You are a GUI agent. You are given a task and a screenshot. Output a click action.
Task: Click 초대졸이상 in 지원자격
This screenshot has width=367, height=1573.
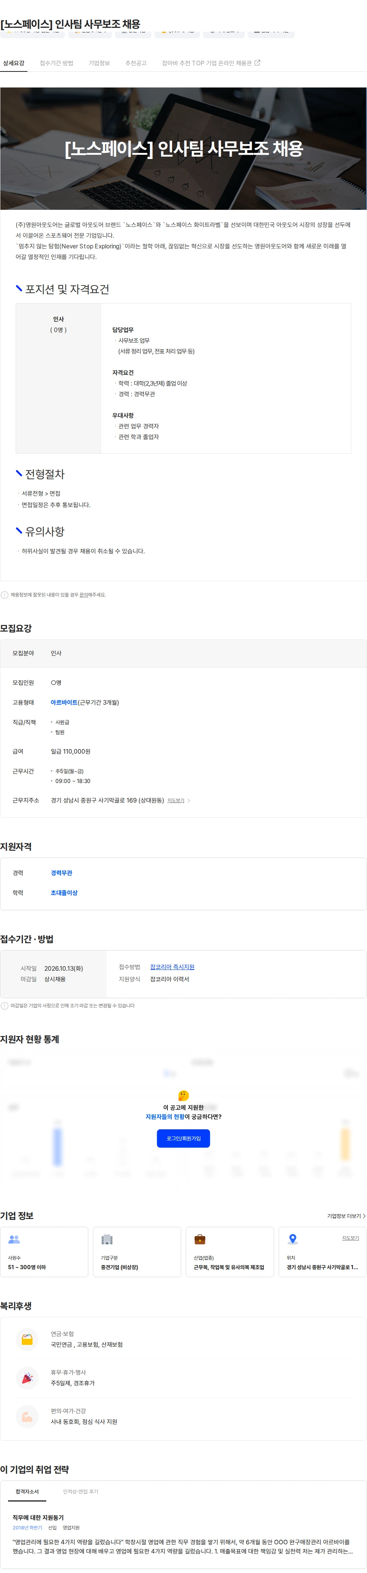64,893
